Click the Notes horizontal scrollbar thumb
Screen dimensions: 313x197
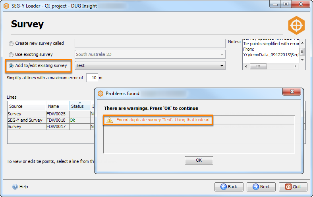click(258, 66)
